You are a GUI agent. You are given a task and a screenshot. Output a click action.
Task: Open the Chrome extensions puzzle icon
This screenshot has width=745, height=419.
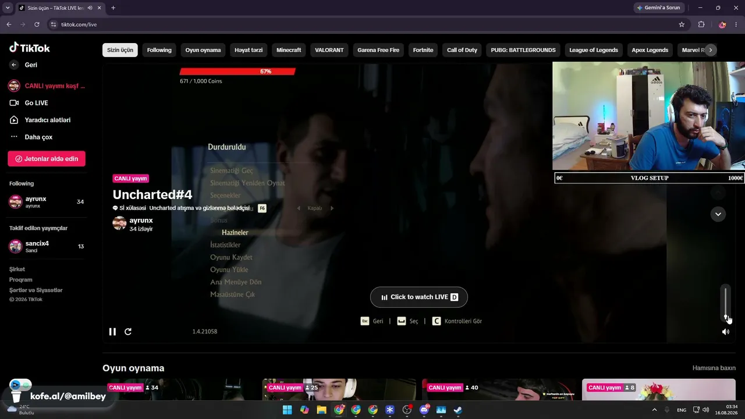701,24
